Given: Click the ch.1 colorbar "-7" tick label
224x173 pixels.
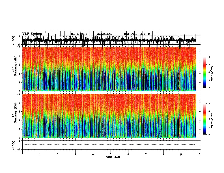Looking at the screenshot, I should (209, 88).
